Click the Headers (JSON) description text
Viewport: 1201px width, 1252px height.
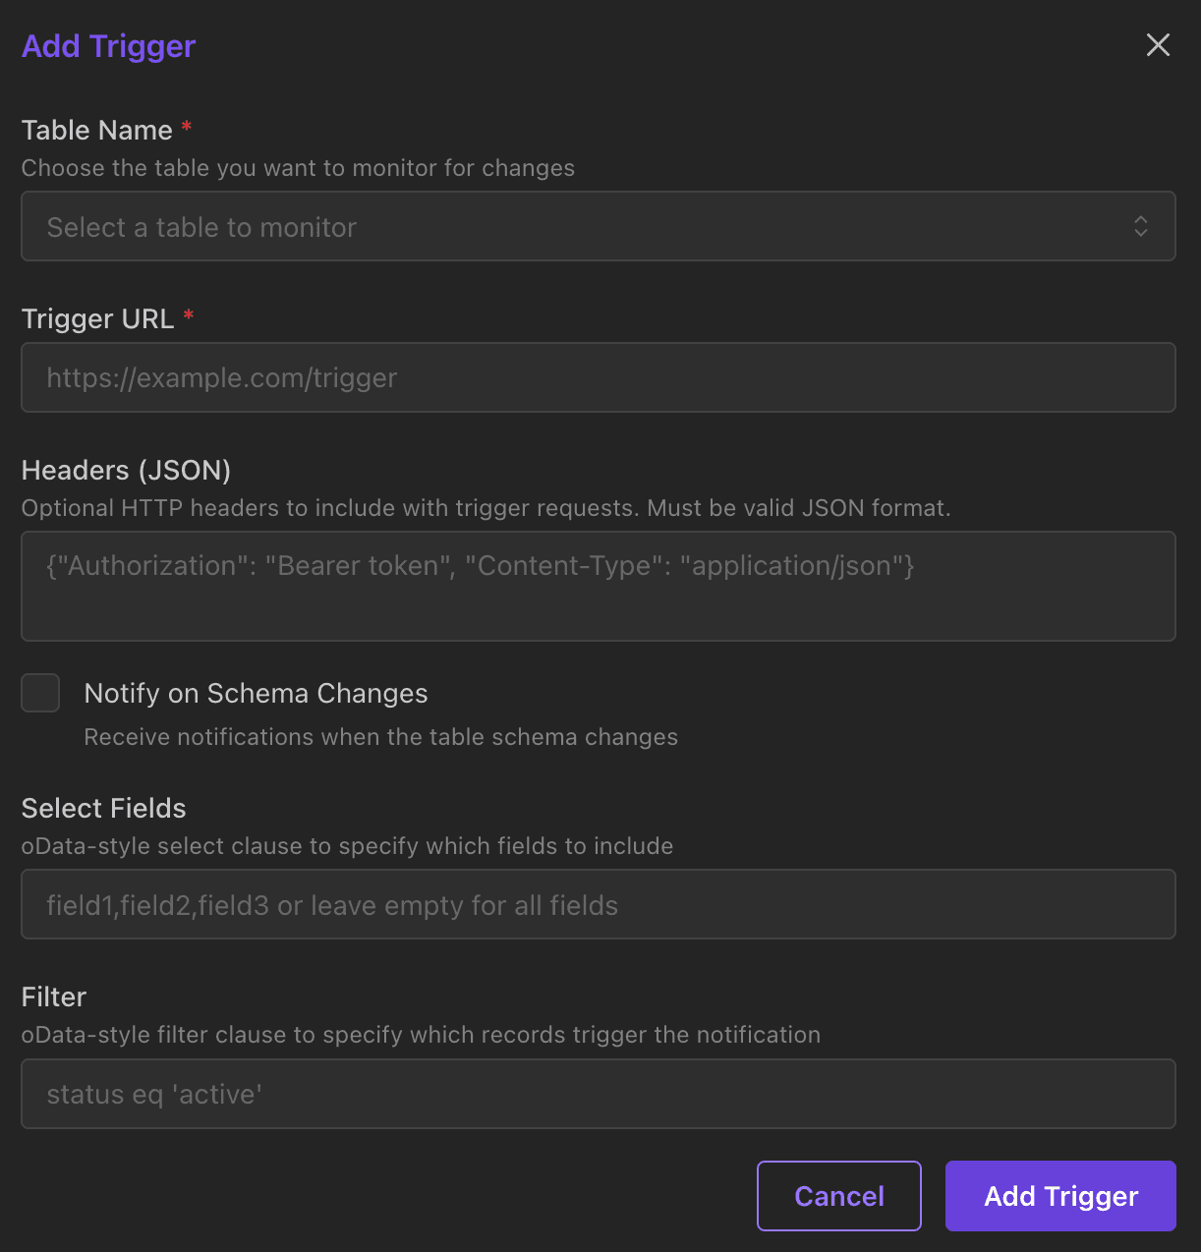[486, 508]
